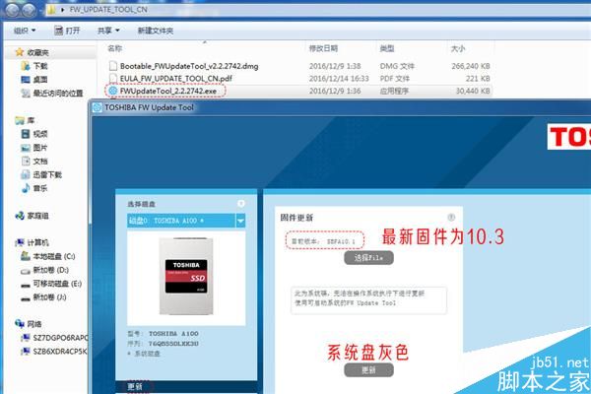The width and height of the screenshot is (591, 394).
Task: Click 新建文件夹 in the toolbar
Action: tap(156, 31)
